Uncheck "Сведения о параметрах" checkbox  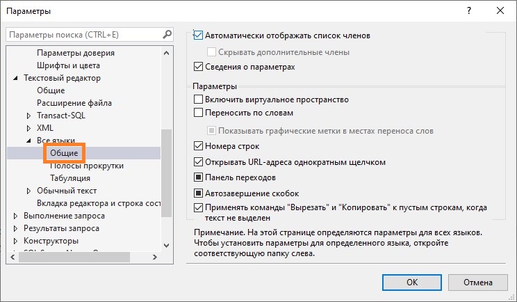click(x=198, y=67)
